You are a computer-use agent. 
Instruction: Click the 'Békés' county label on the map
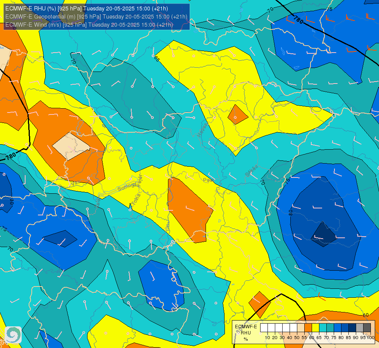251,171
